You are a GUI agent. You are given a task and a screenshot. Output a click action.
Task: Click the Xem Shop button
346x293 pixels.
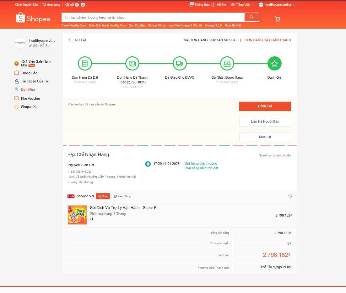(122, 196)
